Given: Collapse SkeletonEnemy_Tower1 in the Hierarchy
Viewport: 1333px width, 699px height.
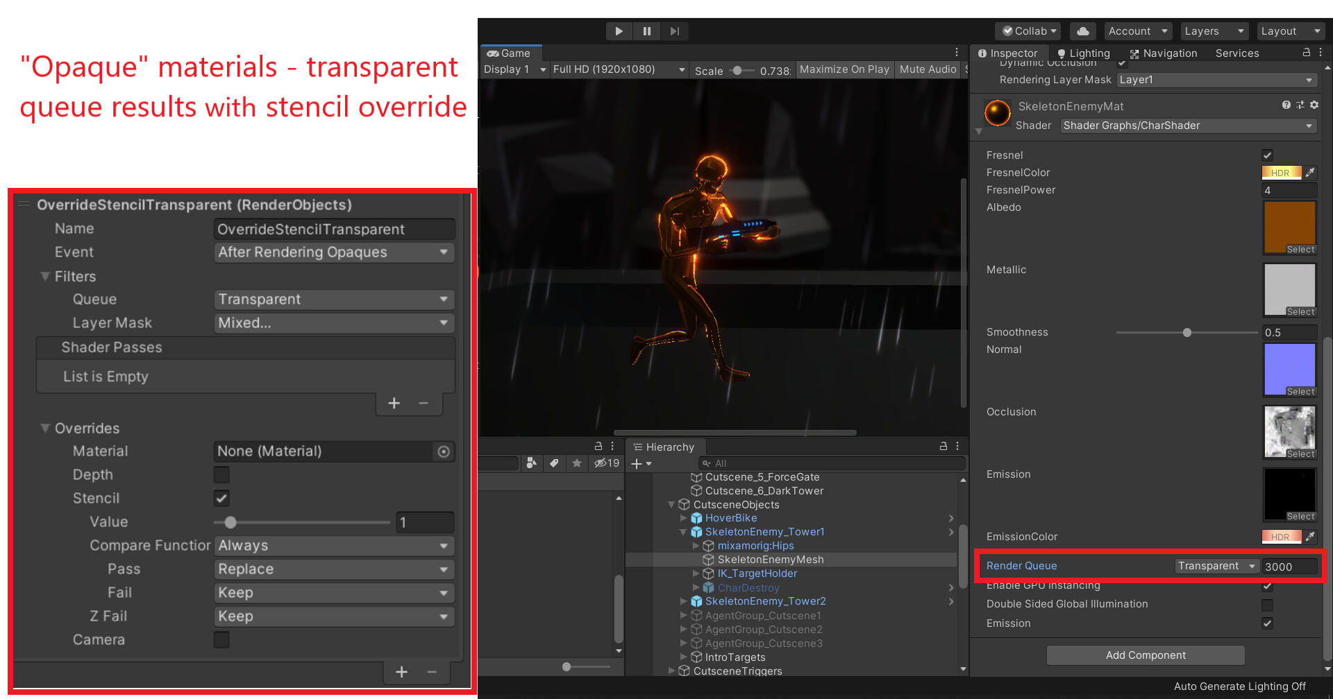Looking at the screenshot, I should [682, 532].
